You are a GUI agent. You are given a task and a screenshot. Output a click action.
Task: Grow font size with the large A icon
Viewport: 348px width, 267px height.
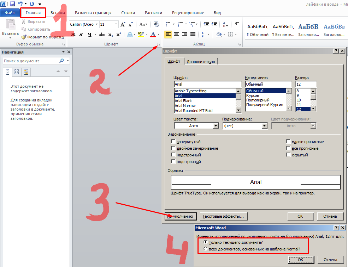[x=123, y=24]
